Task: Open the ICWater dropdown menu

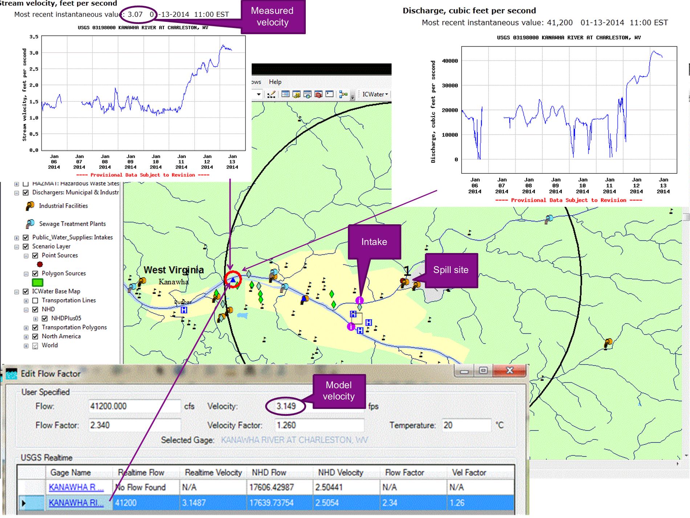Action: [375, 95]
